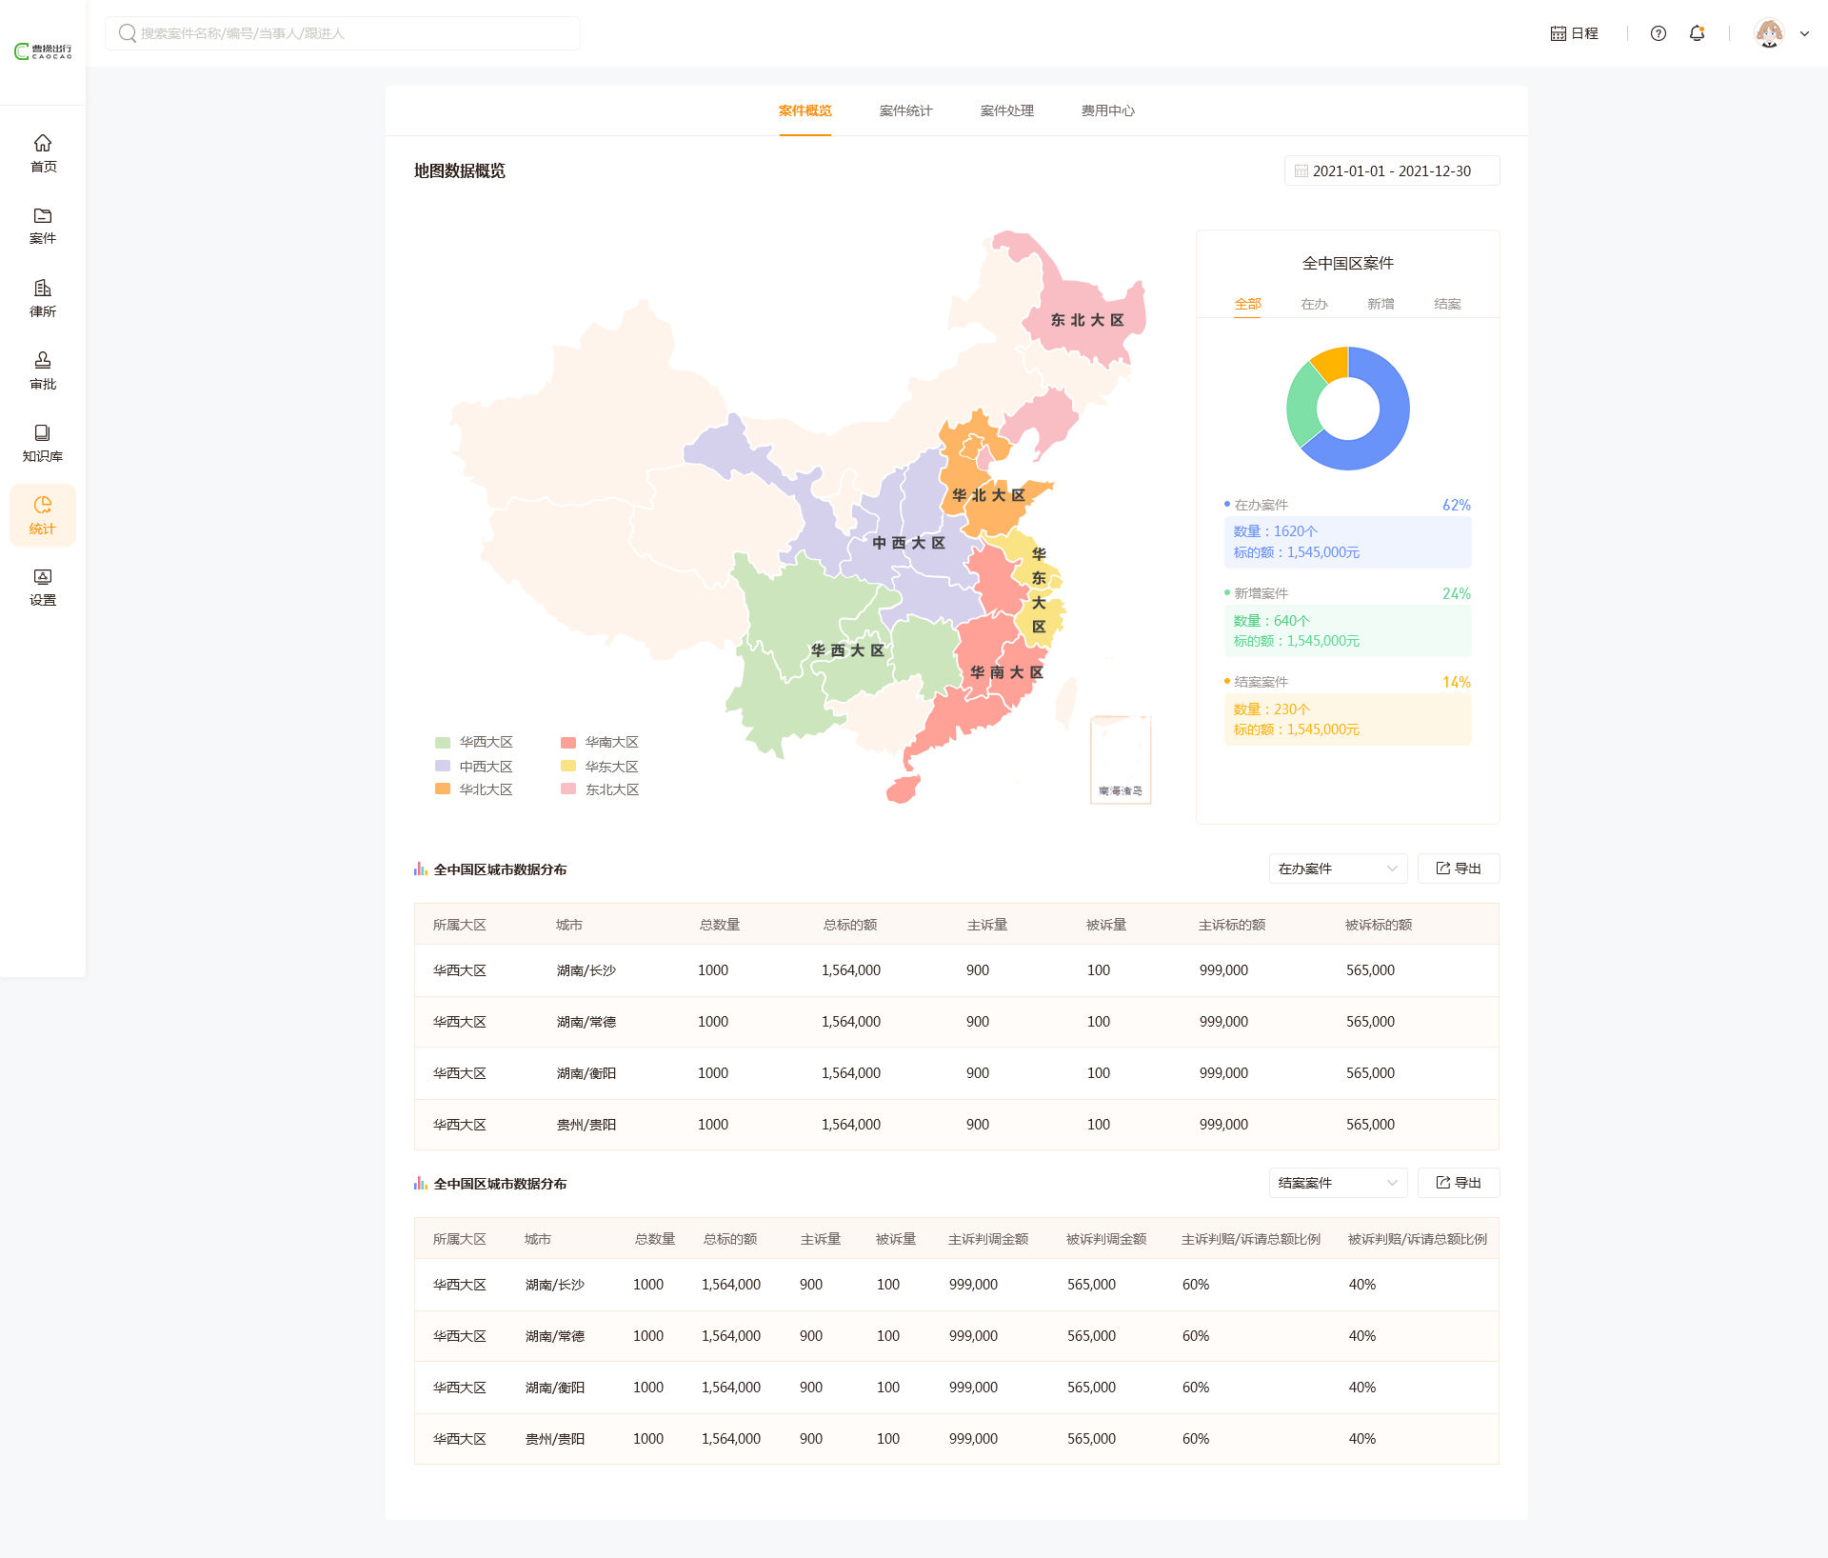Click the notification bell icon
Viewport: 1828px width, 1558px height.
click(1697, 33)
